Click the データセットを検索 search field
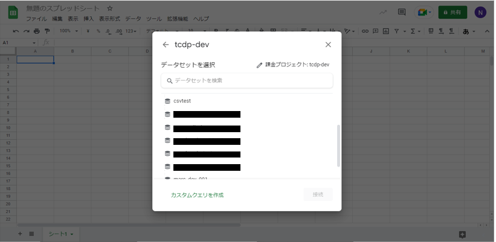The width and height of the screenshot is (496, 242). coord(246,80)
